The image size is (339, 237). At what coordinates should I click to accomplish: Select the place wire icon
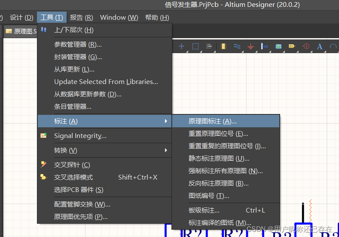tap(237, 46)
